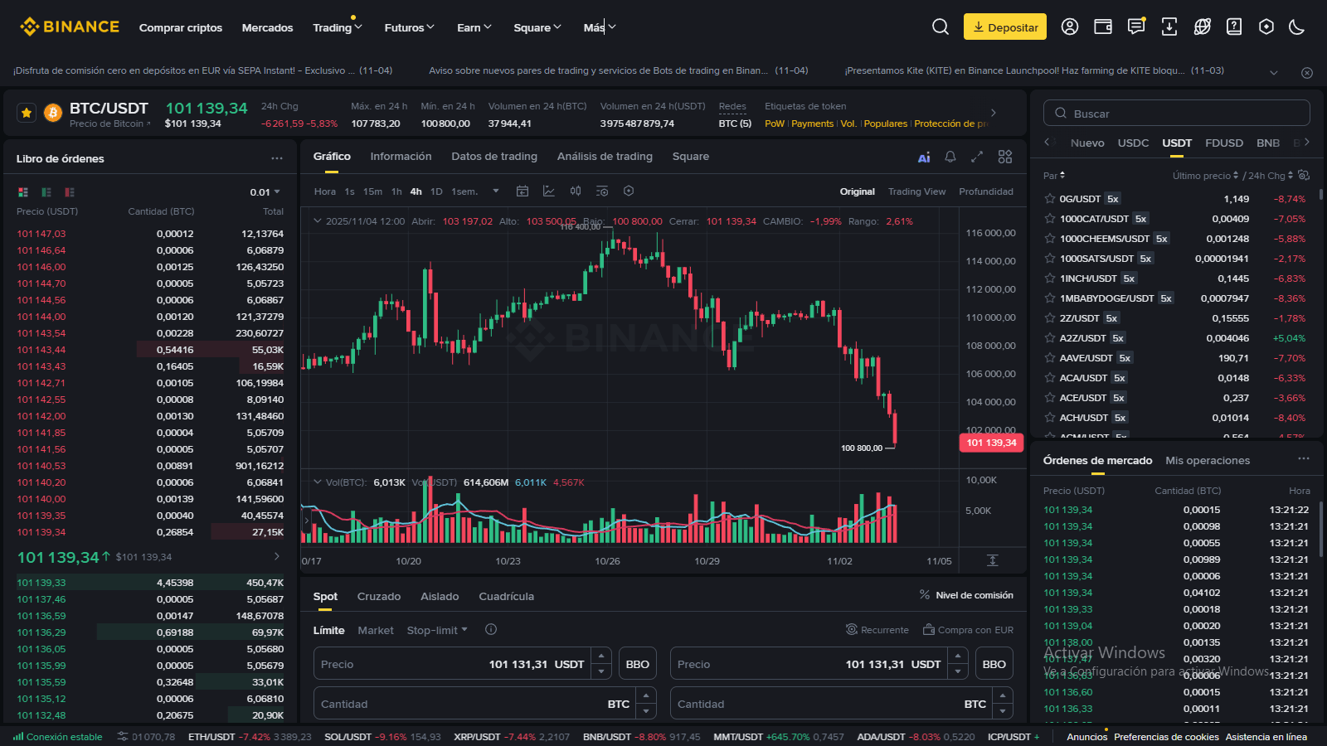Open the Earn dropdown menu
Screen dimensions: 1327x746
(474, 27)
